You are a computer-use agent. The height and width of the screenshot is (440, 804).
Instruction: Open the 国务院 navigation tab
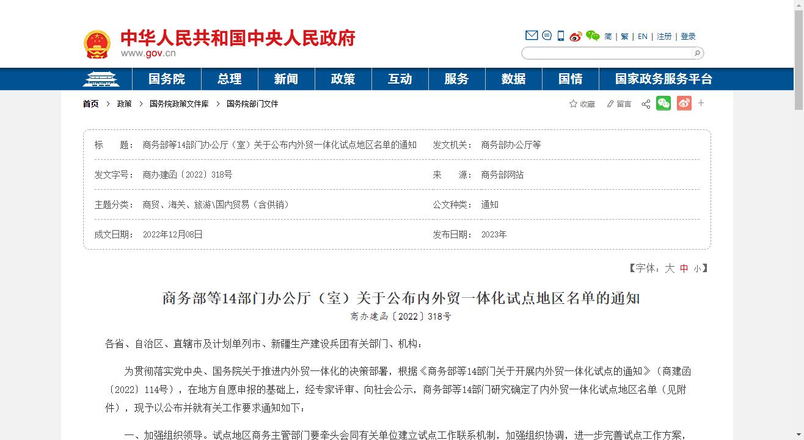tap(166, 79)
